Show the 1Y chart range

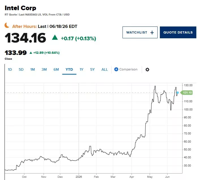(81, 70)
